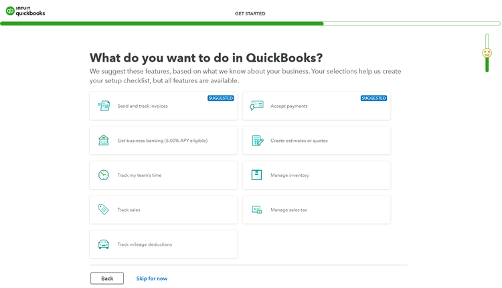Go back with the Back button

point(107,279)
